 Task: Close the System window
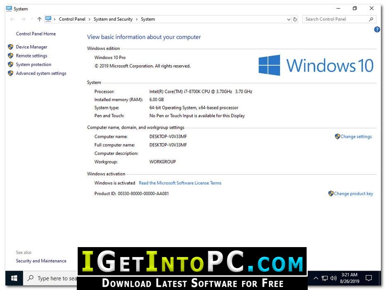click(371, 8)
